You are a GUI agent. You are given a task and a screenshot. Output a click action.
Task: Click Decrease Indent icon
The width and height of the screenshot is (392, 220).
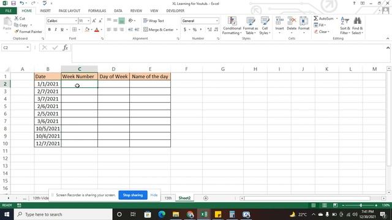(x=130, y=30)
